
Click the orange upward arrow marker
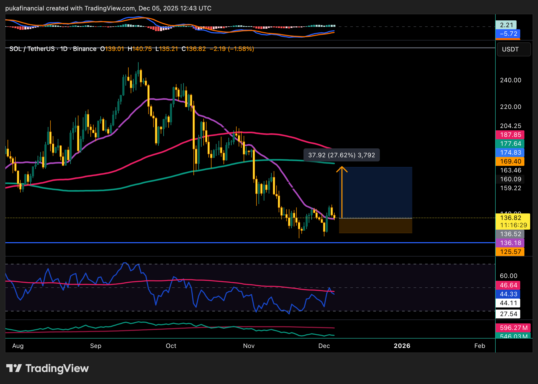tap(342, 170)
